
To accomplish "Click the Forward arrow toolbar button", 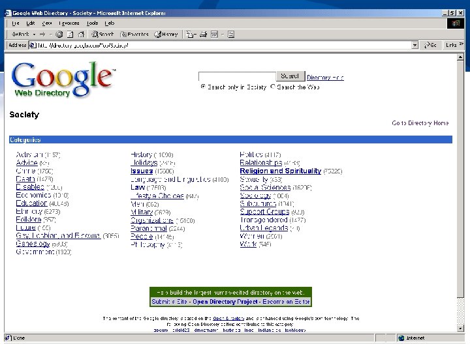I will click(42, 35).
